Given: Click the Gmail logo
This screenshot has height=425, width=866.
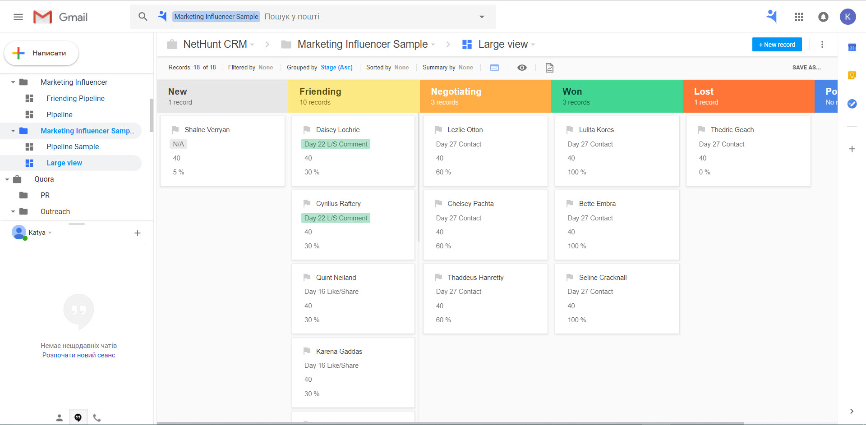Looking at the screenshot, I should 60,17.
